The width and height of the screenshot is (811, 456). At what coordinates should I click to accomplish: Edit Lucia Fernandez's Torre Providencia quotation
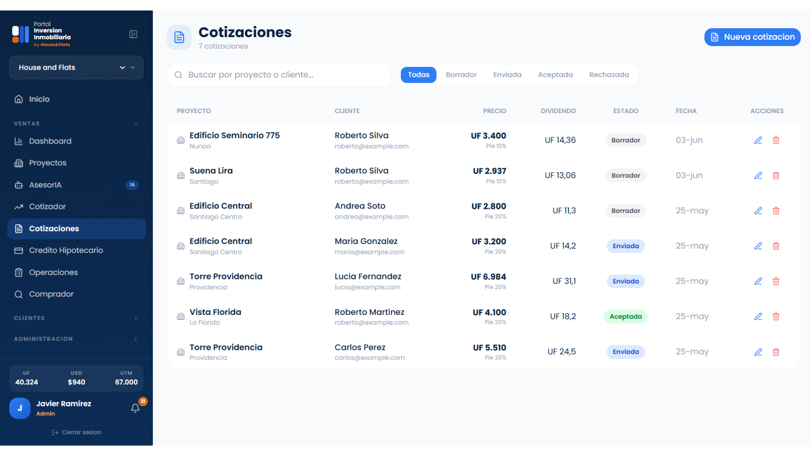tap(758, 281)
